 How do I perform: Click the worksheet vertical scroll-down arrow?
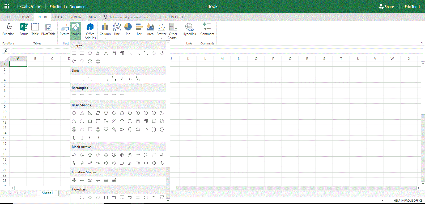tap(423, 184)
